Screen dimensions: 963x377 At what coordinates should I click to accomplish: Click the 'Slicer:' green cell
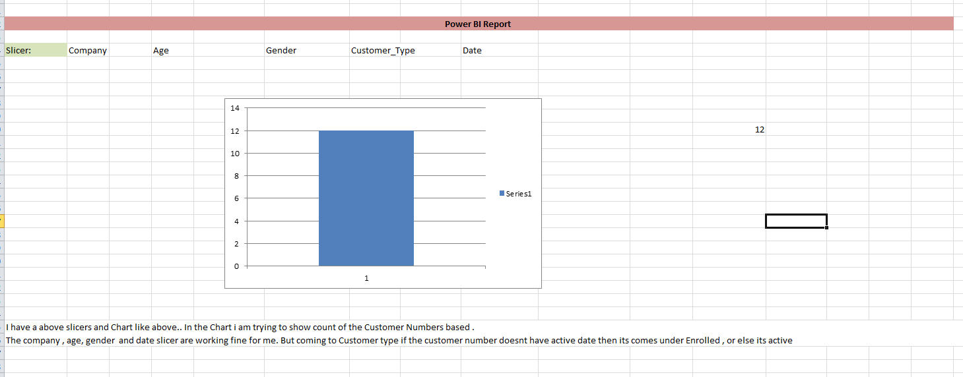click(x=35, y=50)
